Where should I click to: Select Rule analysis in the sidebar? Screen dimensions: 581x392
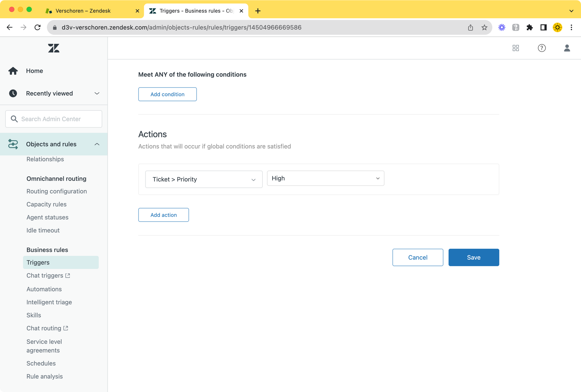[44, 376]
